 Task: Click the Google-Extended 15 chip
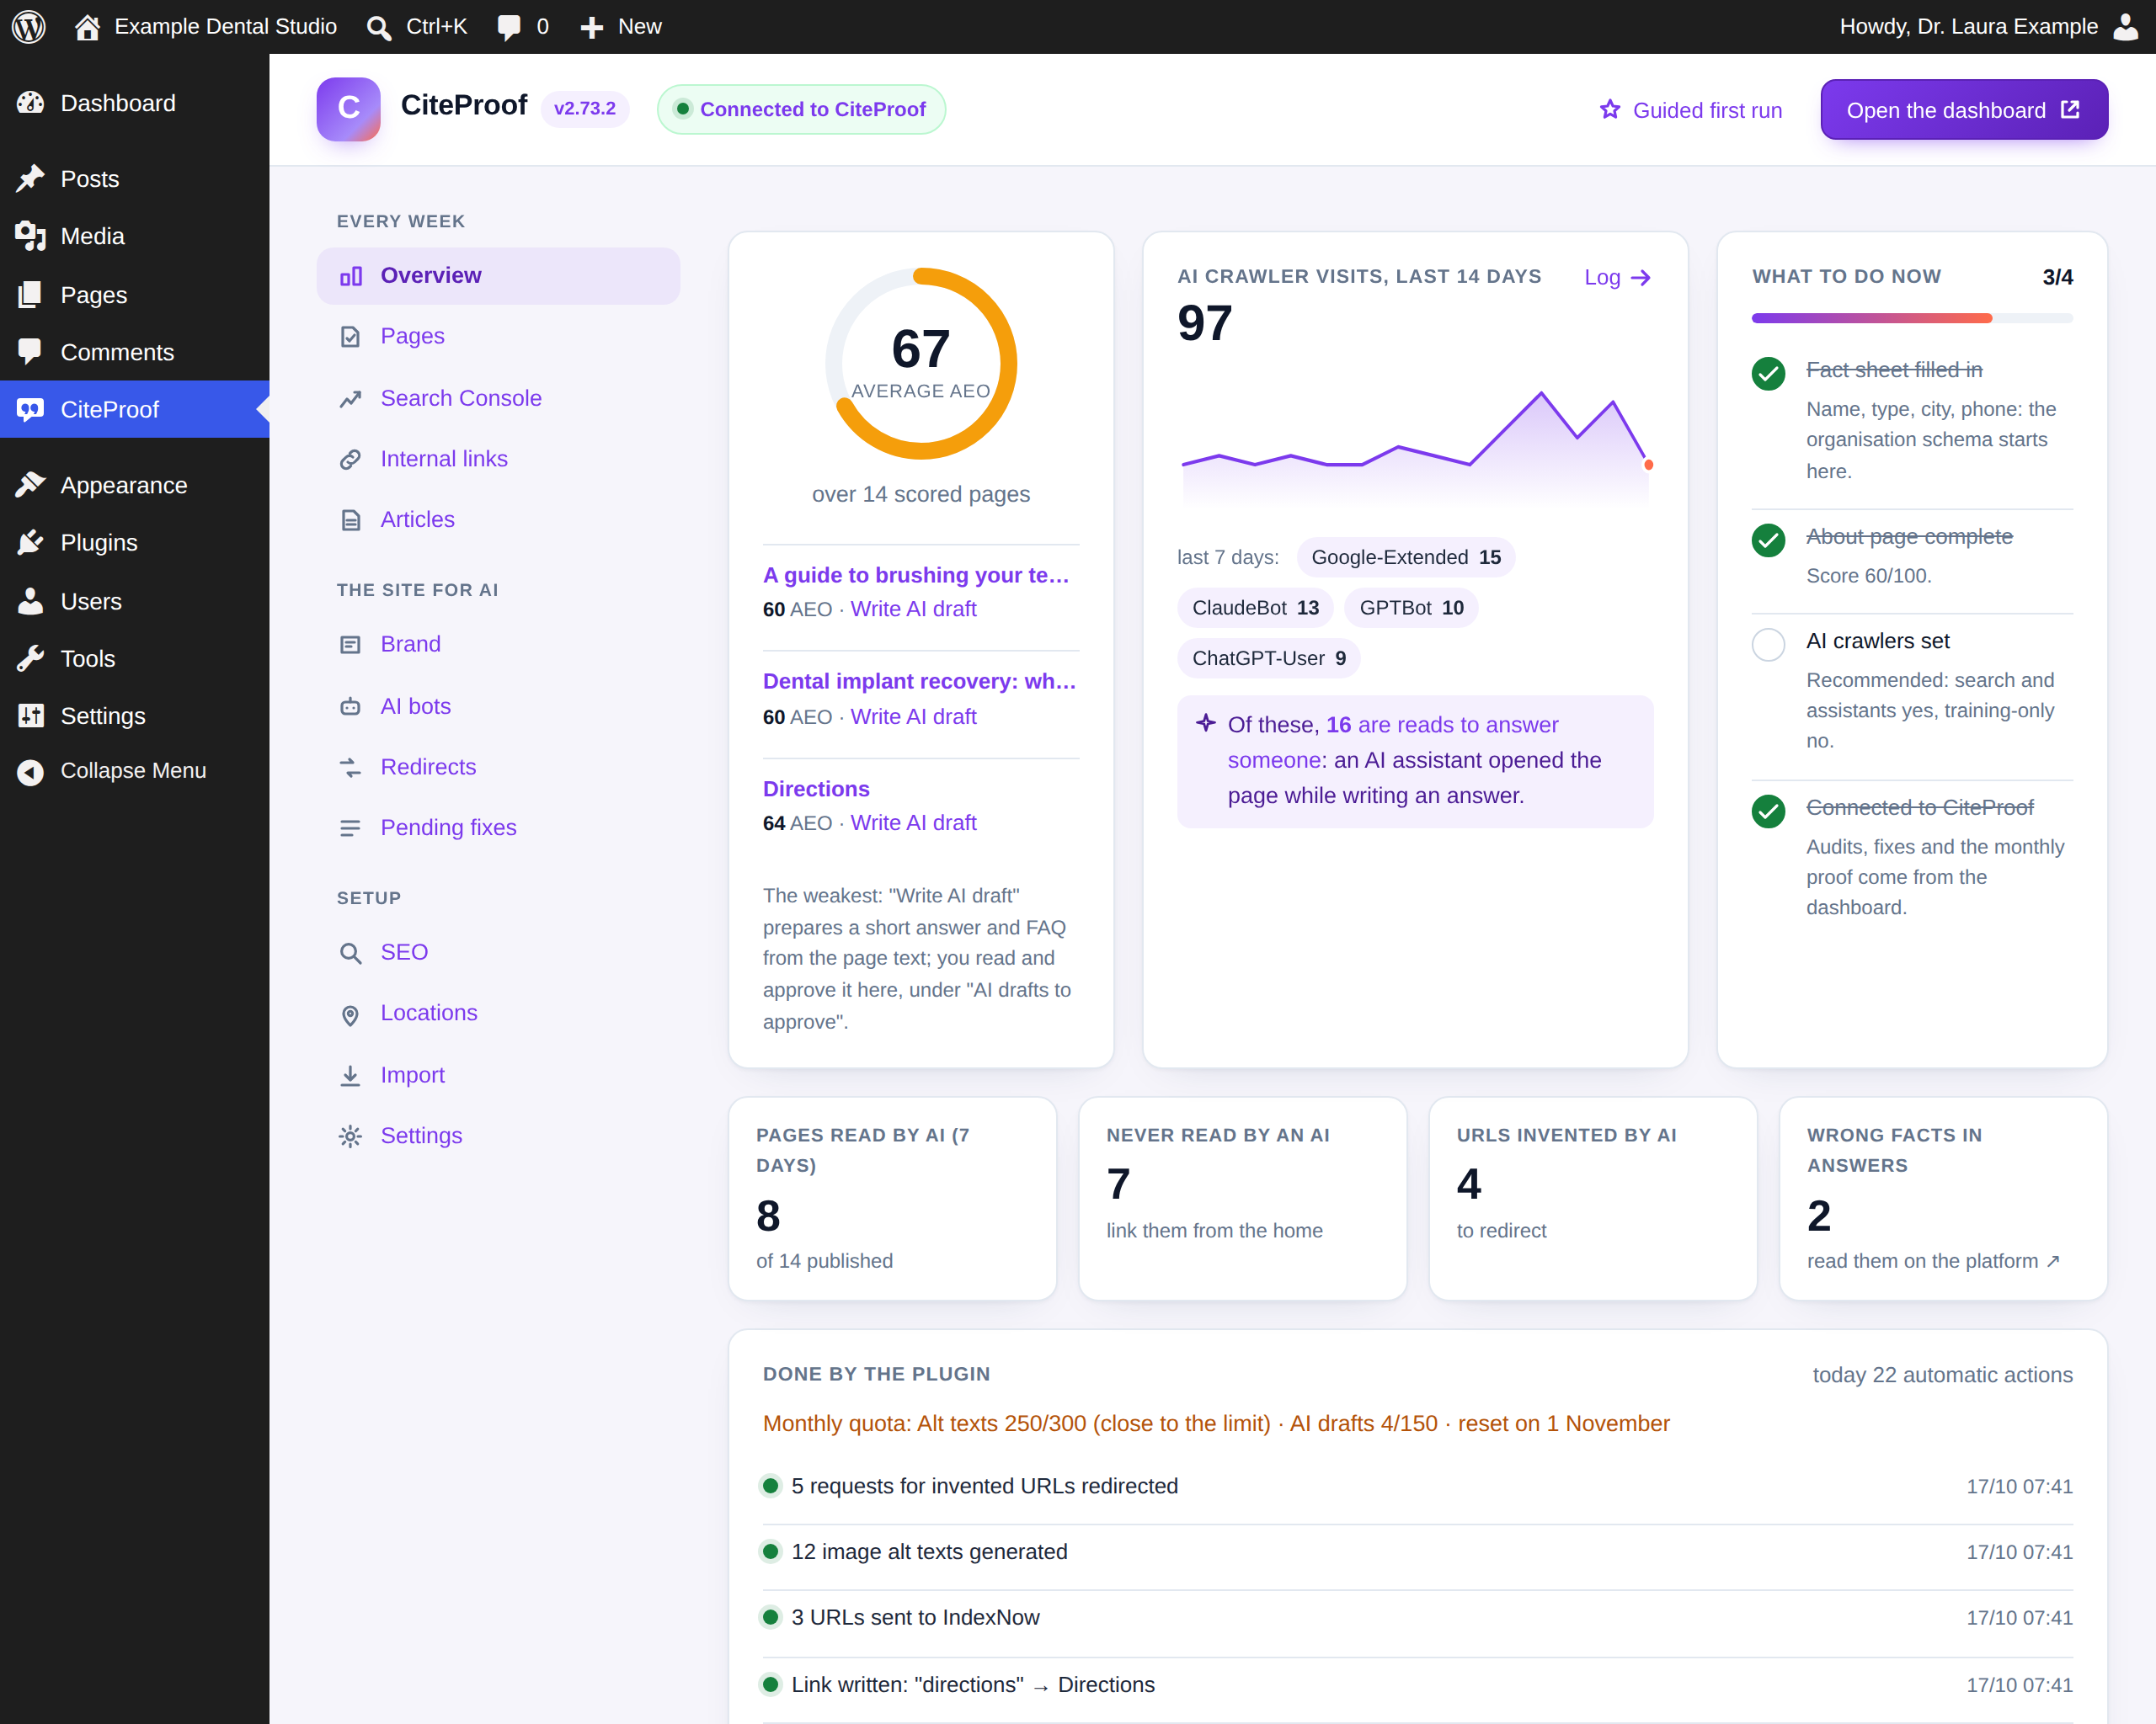click(1405, 557)
